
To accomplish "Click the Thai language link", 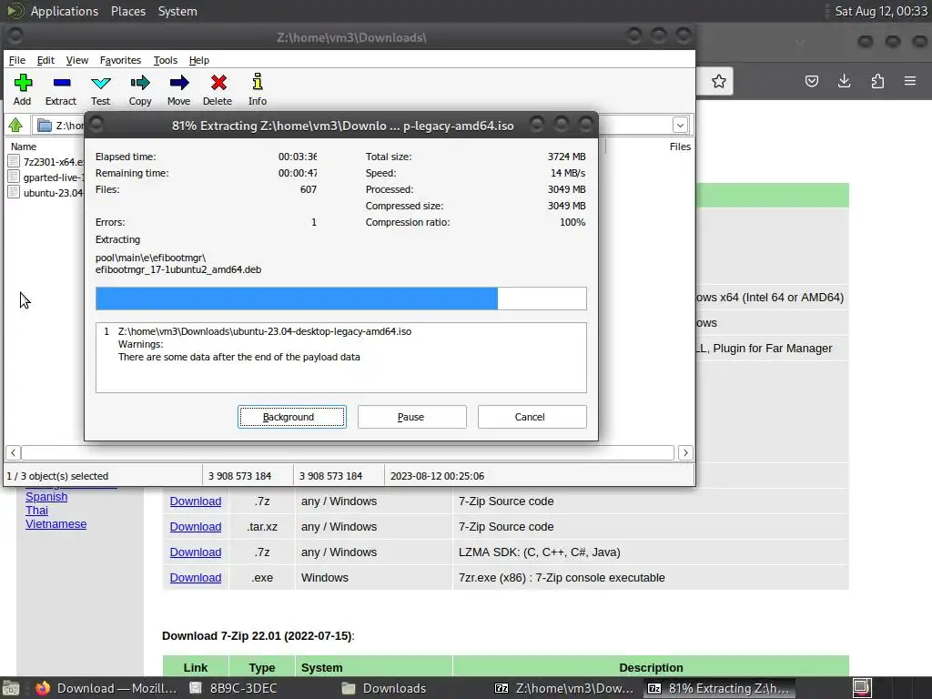I will [x=36, y=510].
